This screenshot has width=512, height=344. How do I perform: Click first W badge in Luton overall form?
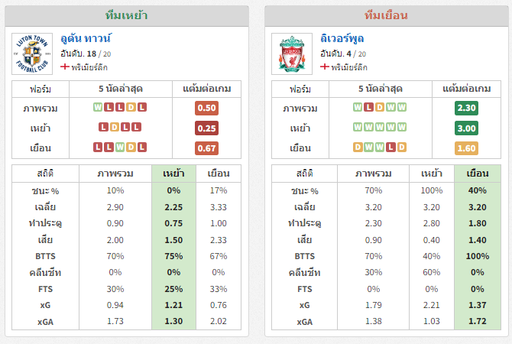coord(98,108)
